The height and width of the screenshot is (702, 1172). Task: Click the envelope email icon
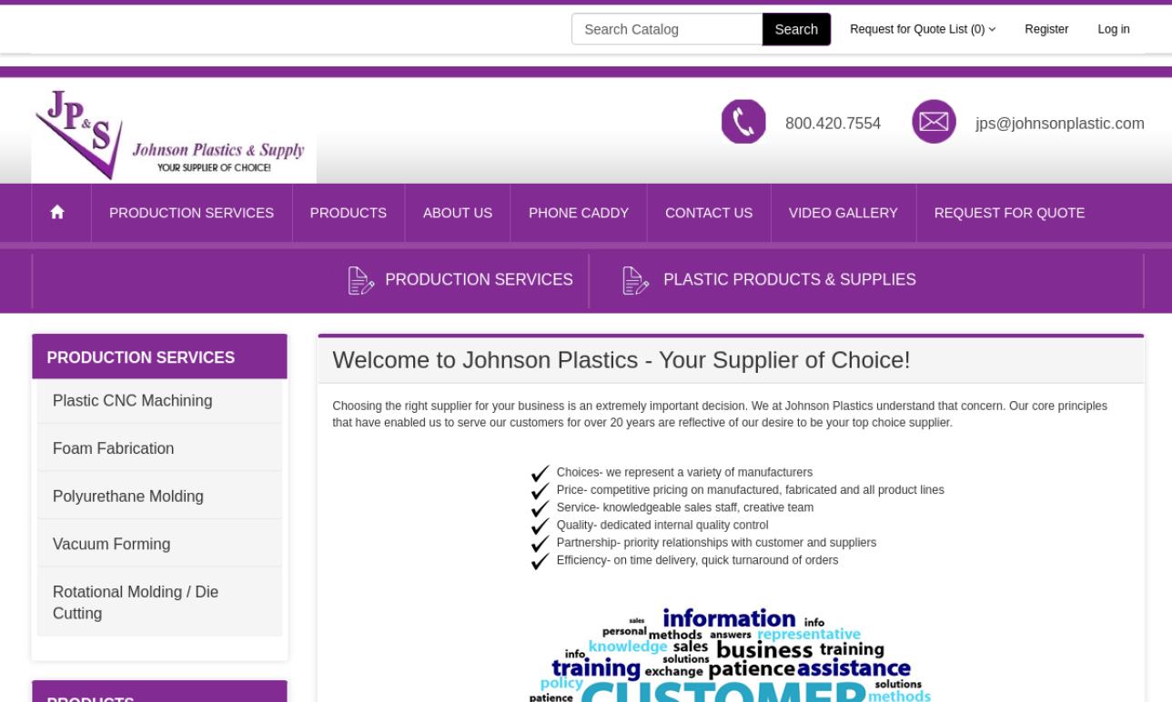point(934,119)
